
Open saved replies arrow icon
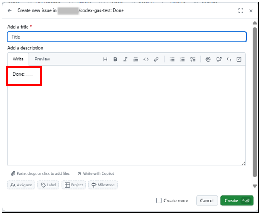point(229,59)
